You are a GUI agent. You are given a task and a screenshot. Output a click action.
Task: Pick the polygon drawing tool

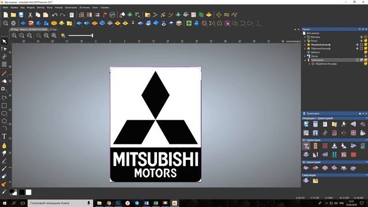click(x=4, y=121)
